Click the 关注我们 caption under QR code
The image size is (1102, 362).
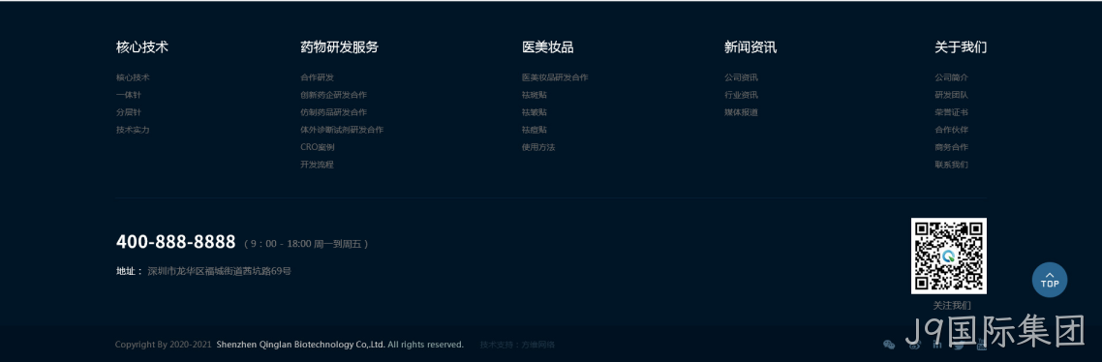click(952, 305)
